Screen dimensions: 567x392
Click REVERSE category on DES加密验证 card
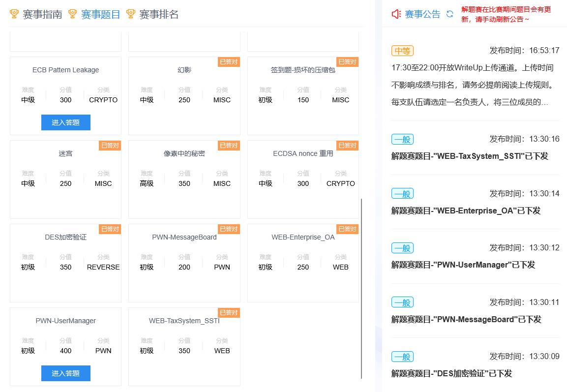103,267
